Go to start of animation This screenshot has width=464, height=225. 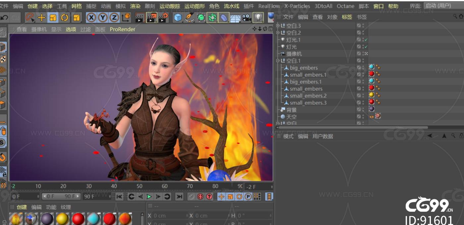[119, 197]
